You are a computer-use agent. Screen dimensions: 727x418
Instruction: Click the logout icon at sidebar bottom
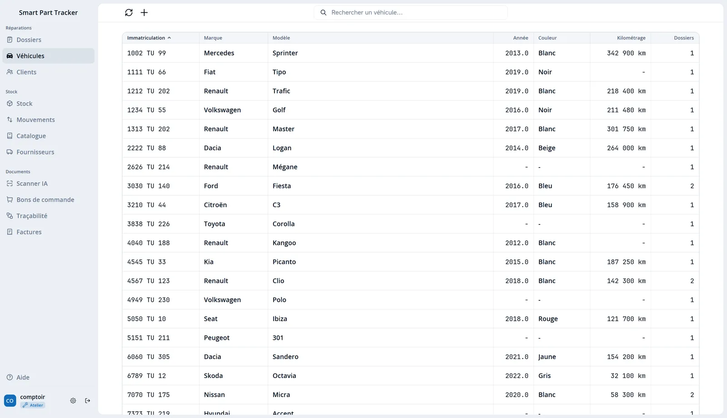click(x=88, y=401)
